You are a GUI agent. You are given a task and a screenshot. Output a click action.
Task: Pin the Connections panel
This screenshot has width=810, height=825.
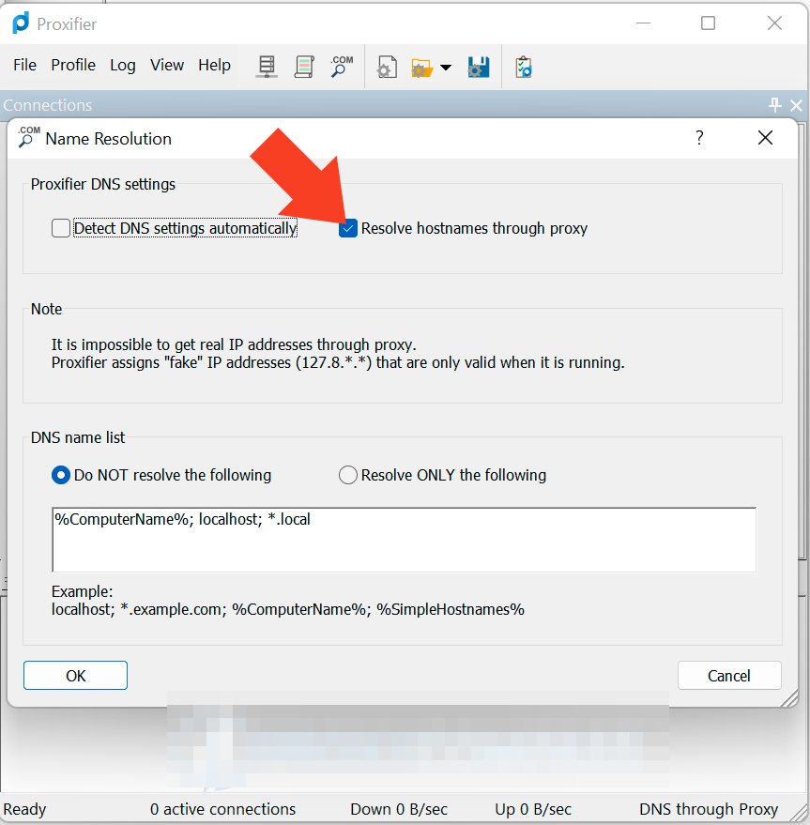pyautogui.click(x=774, y=105)
